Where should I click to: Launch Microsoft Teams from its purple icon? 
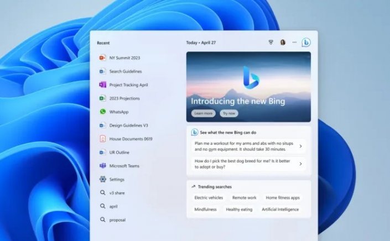click(102, 166)
